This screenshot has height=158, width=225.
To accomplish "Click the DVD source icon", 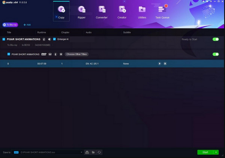I will click(x=44, y=54).
